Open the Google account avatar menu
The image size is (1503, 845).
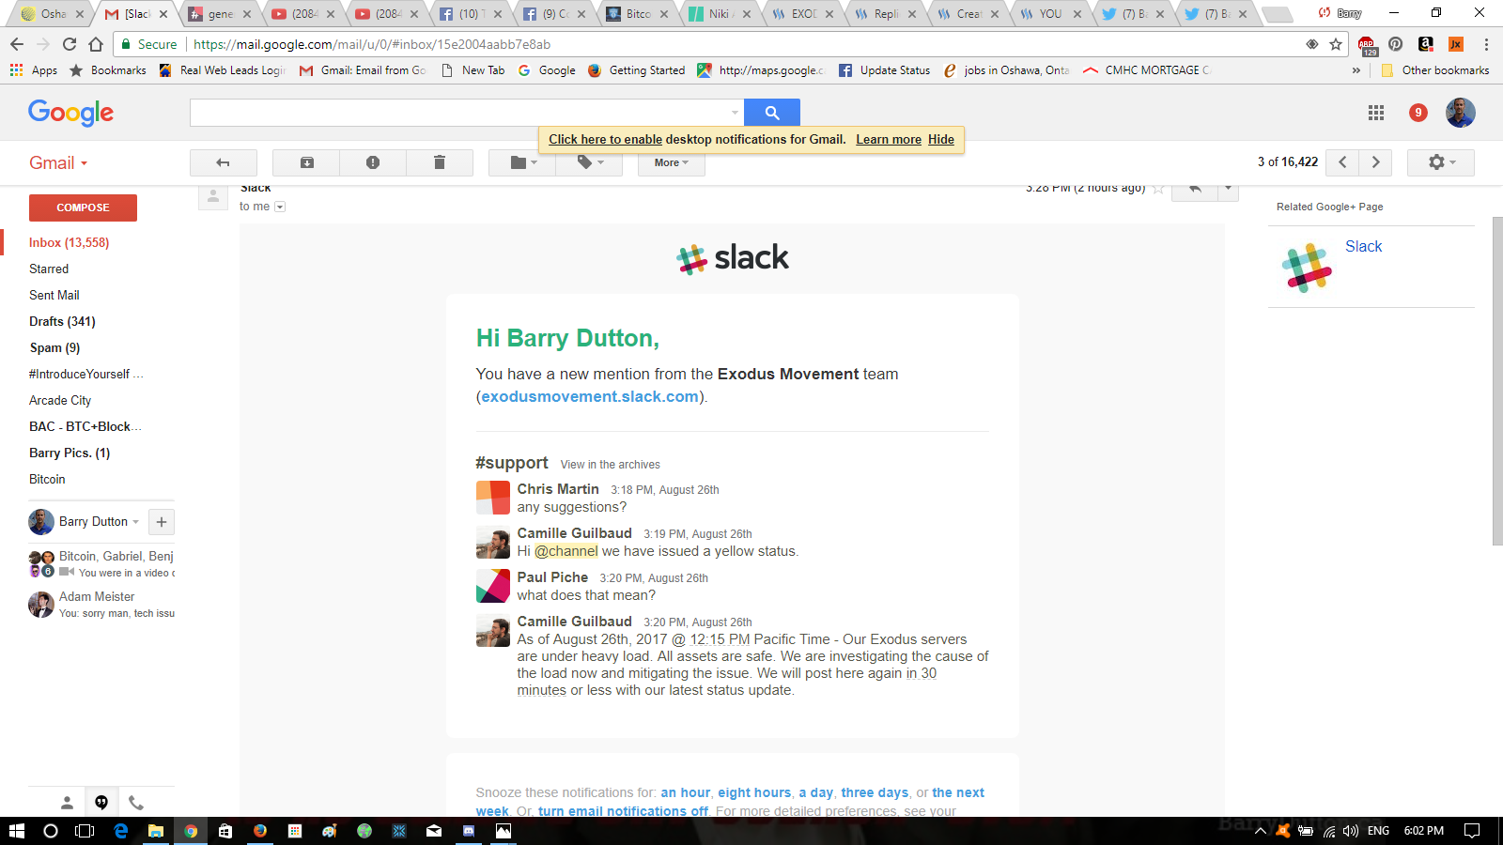(x=1460, y=113)
